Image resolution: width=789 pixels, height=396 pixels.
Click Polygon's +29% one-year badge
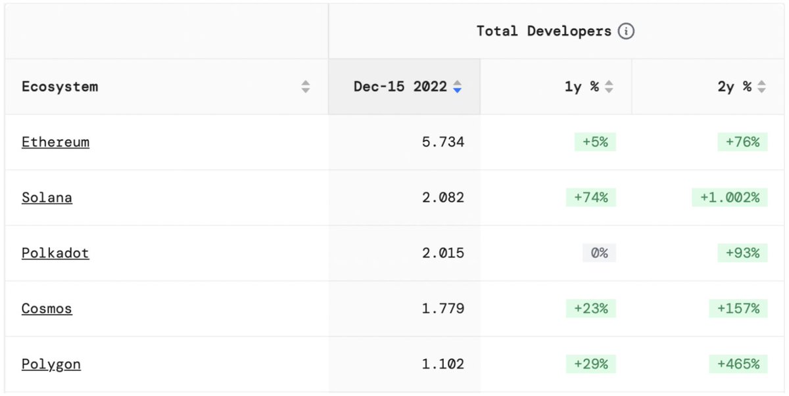coord(590,364)
